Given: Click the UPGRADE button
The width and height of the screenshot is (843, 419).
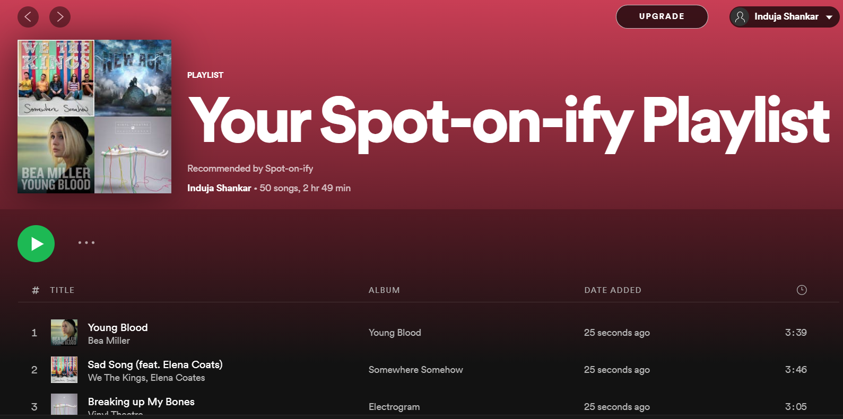Looking at the screenshot, I should click(662, 16).
